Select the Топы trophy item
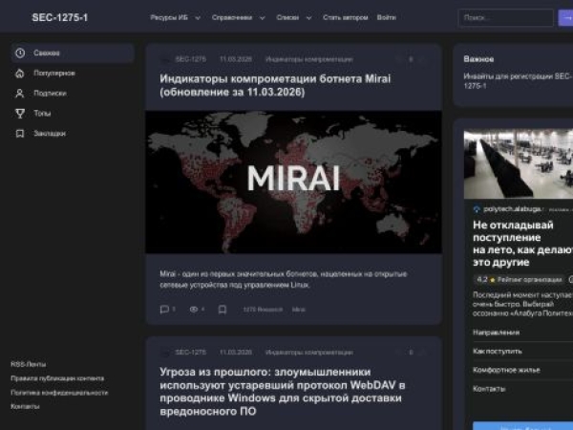Screen dimensions: 573x430 pos(42,114)
